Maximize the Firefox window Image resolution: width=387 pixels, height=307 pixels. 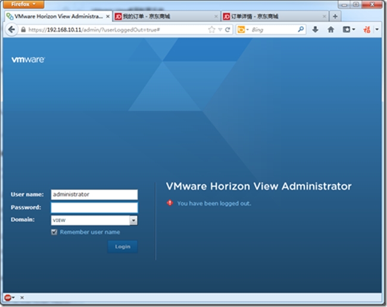click(356, 4)
